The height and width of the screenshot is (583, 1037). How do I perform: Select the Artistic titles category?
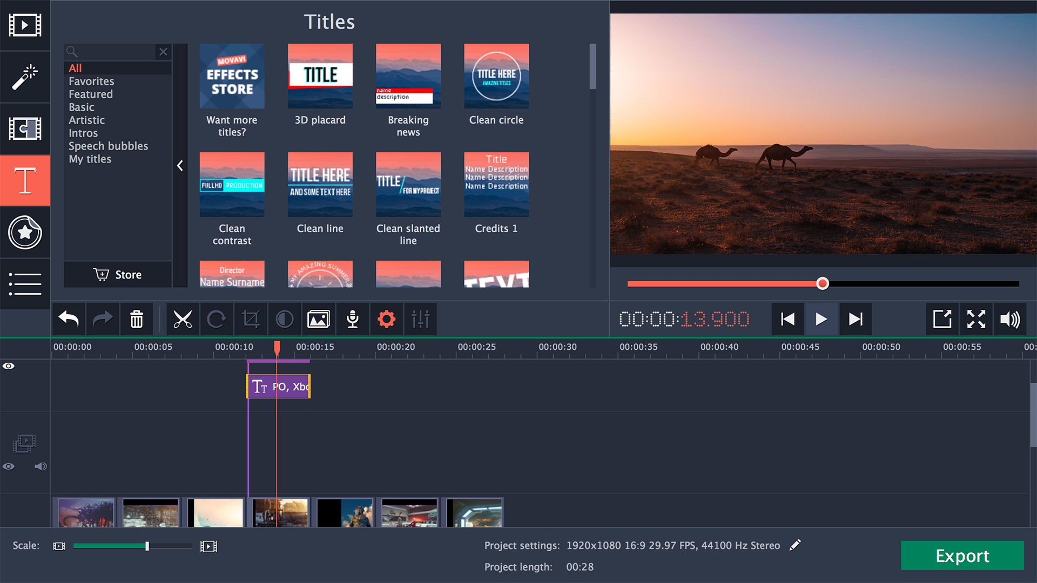[x=86, y=120]
